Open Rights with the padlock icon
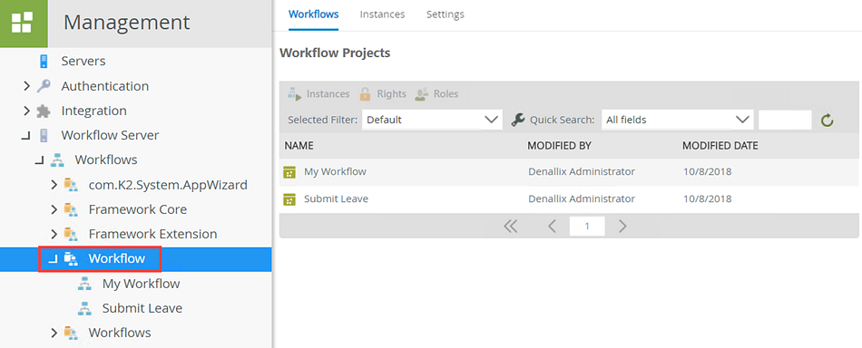Screen dimensions: 862x348 (x=383, y=94)
